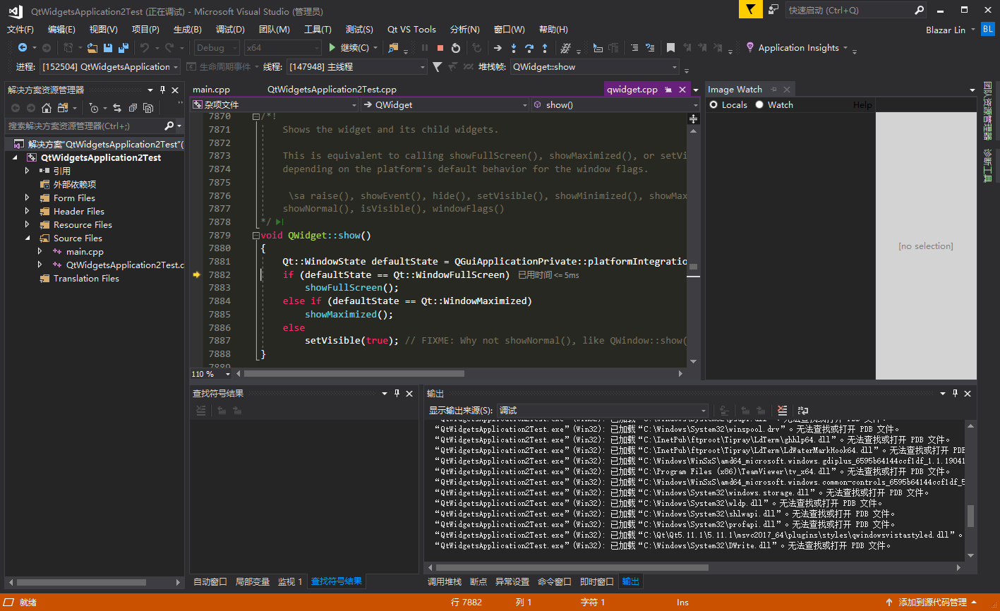The height and width of the screenshot is (611, 1000).
Task: Open the 调试(D) menu
Action: click(230, 29)
